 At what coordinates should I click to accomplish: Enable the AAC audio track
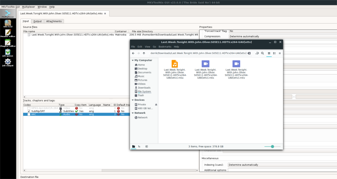29,114
